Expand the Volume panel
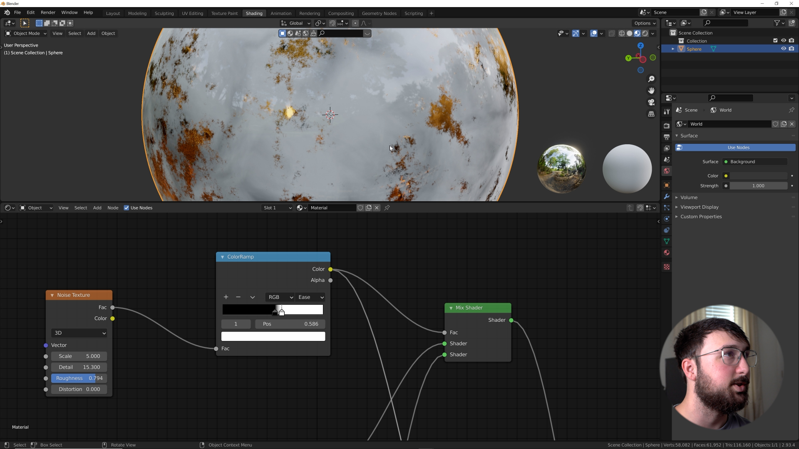 (x=689, y=197)
